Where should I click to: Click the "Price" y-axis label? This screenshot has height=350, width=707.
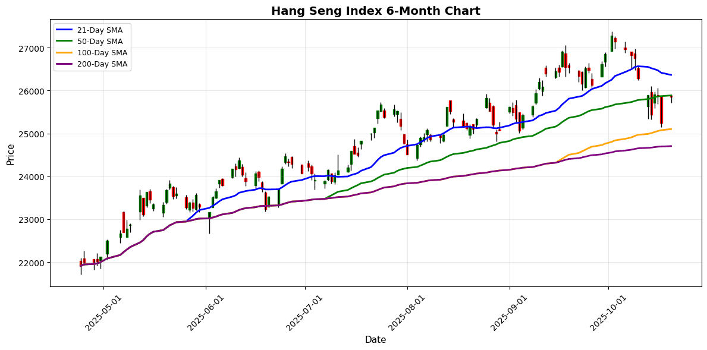(10, 153)
